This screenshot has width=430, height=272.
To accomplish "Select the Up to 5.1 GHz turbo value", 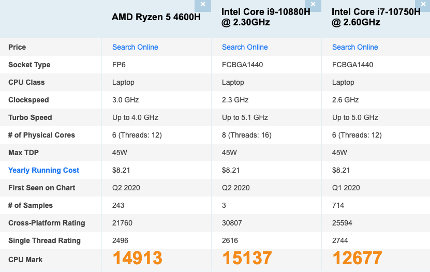I will pos(245,117).
